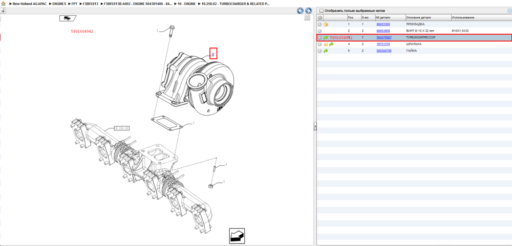
Task: Go to the catalog home icon
Action: pyautogui.click(x=3, y=3)
